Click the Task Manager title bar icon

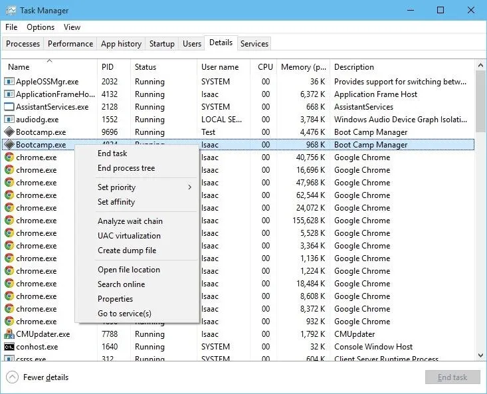click(11, 11)
